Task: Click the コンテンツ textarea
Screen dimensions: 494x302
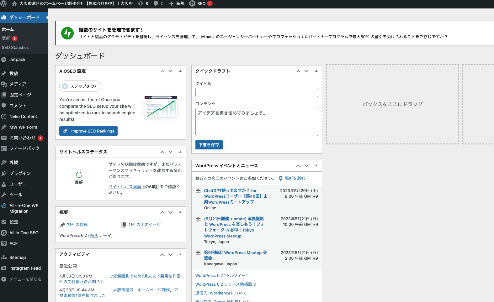Action: point(257,122)
